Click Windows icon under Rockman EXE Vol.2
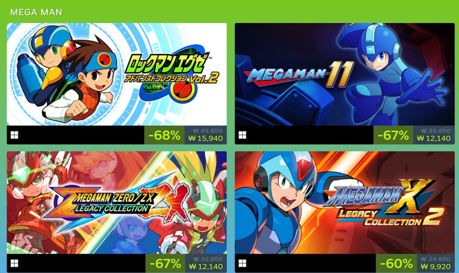The image size is (459, 273). coord(14,135)
